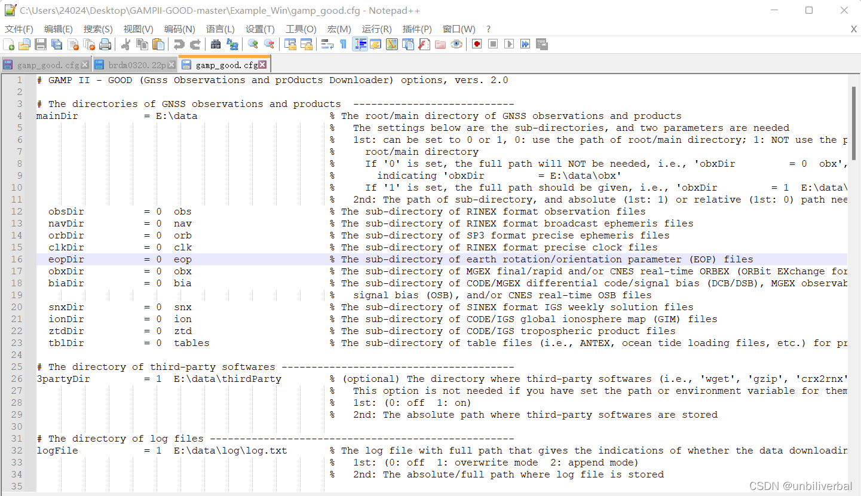Start macro recording with red dot icon
This screenshot has width=861, height=496.
pyautogui.click(x=477, y=44)
